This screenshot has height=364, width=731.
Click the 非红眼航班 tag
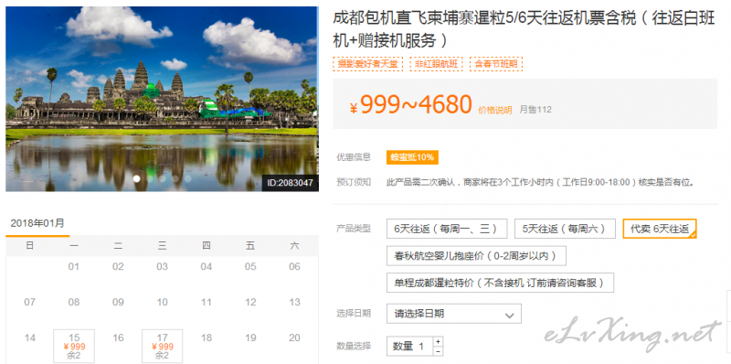click(x=437, y=64)
